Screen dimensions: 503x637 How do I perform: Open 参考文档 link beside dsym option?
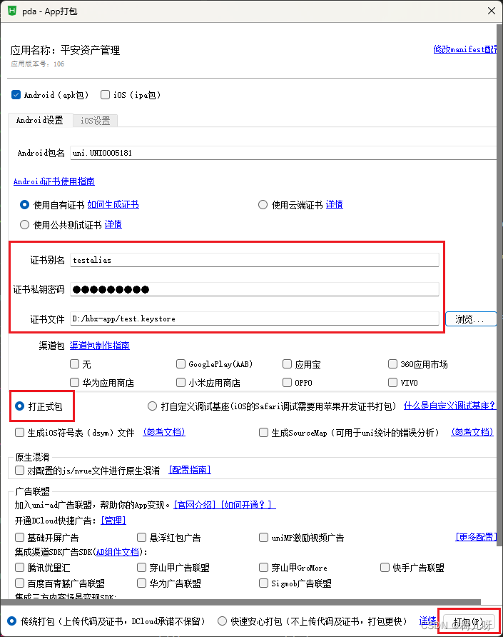point(164,432)
